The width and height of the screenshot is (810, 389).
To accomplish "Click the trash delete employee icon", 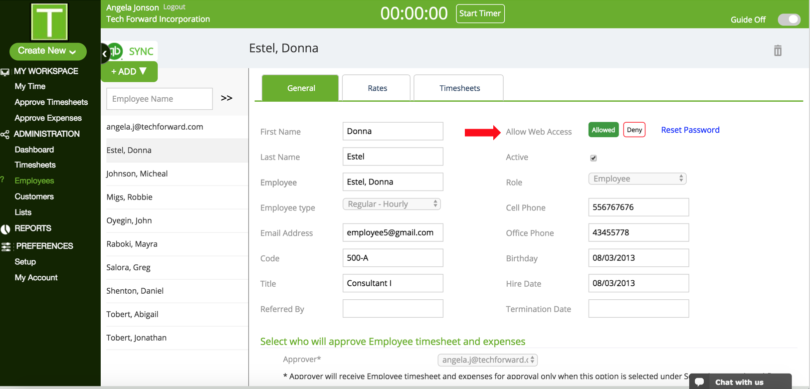I will pyautogui.click(x=778, y=50).
